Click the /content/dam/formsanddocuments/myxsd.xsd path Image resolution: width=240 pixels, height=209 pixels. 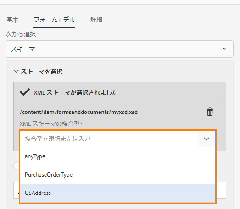[x=78, y=112]
